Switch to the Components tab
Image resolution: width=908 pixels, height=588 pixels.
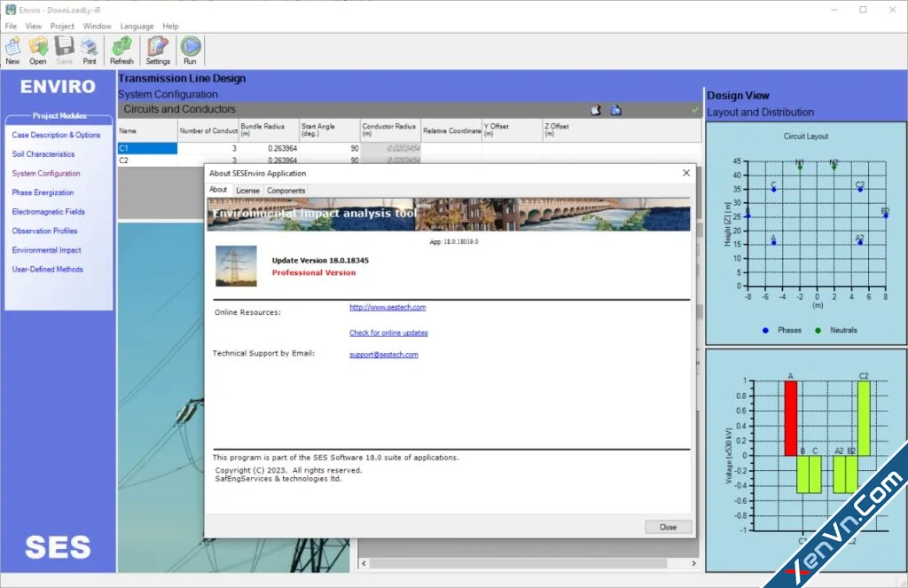286,191
